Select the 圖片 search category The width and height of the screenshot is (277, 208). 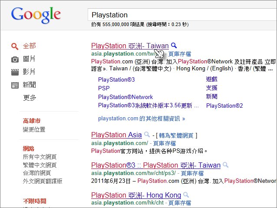29,59
